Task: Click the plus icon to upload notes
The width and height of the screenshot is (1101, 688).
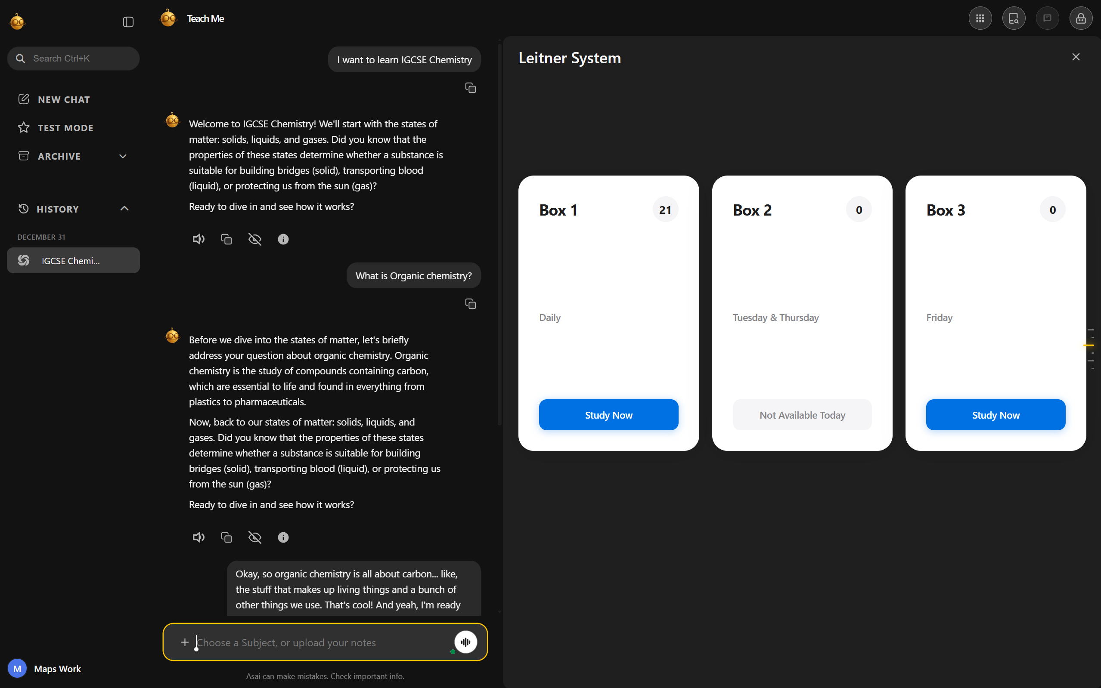Action: point(185,642)
